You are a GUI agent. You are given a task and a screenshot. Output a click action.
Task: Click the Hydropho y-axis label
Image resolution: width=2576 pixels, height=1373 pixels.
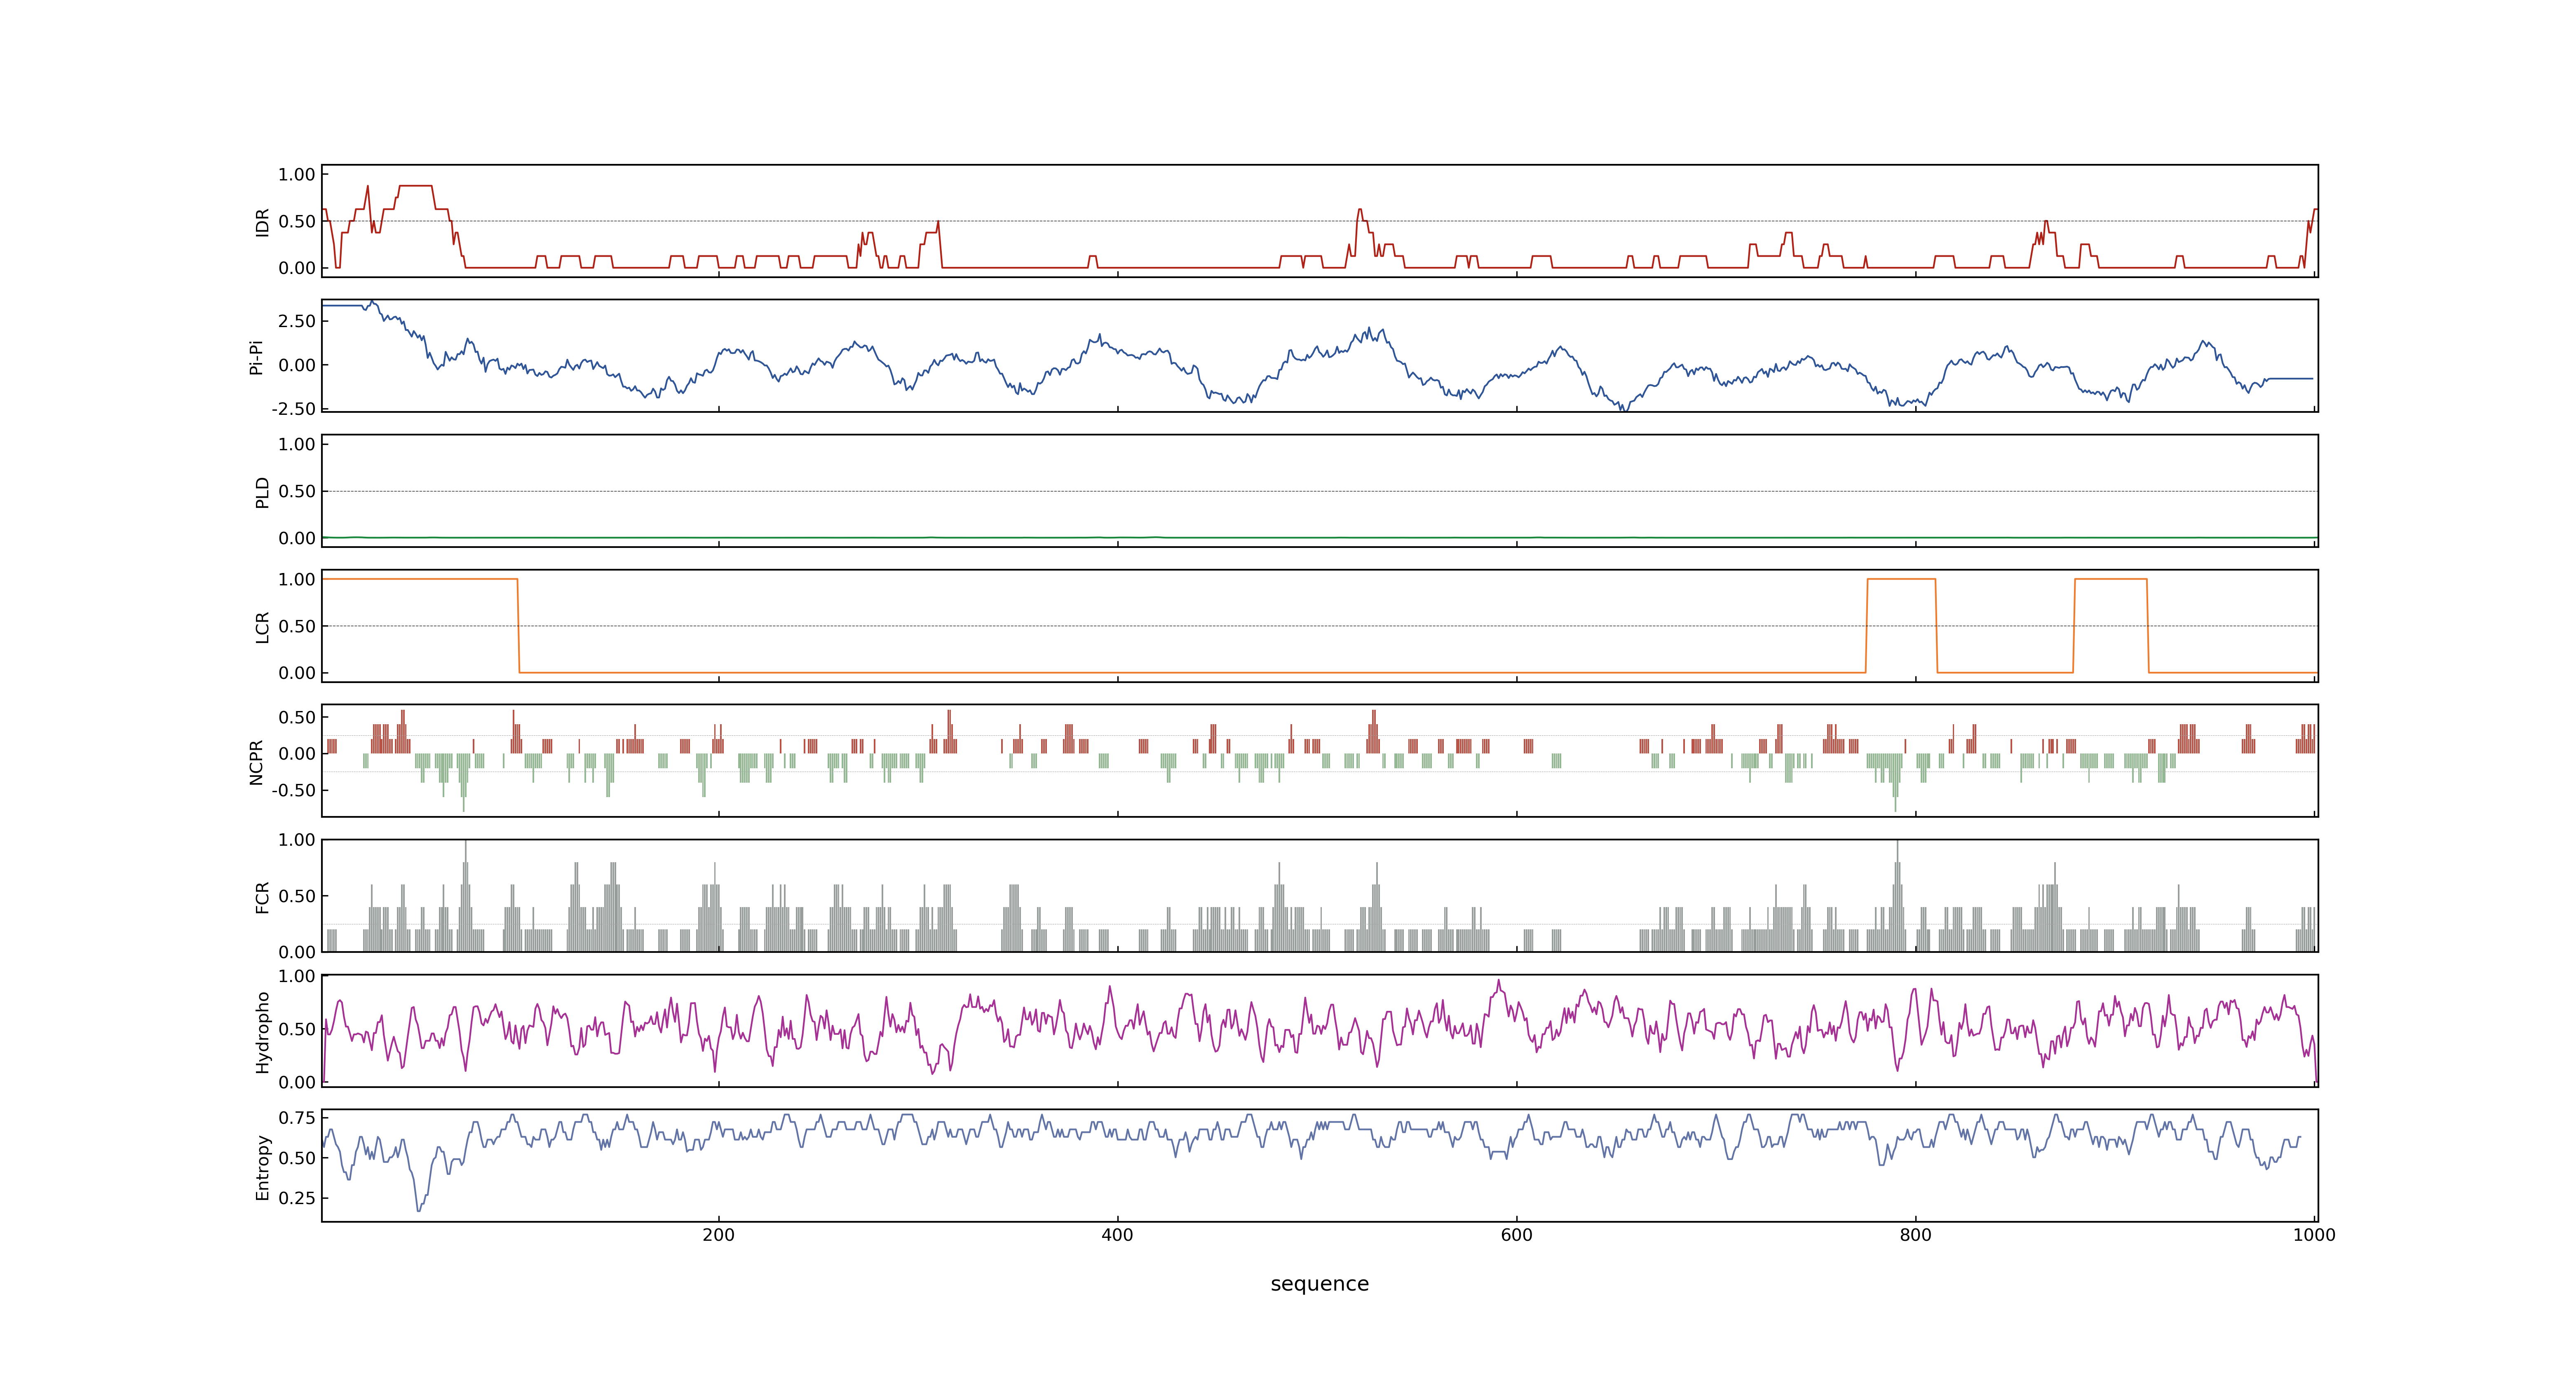pos(262,1032)
